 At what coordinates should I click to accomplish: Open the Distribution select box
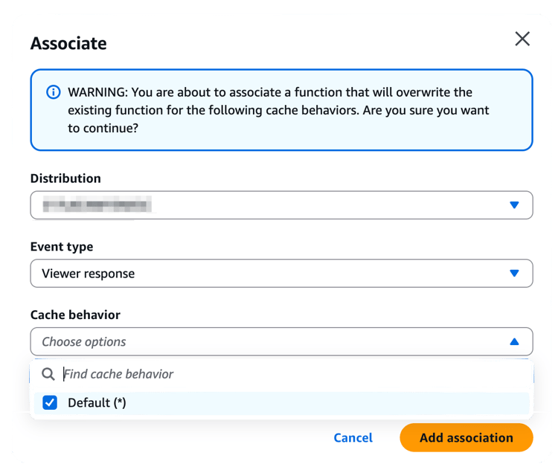(281, 205)
